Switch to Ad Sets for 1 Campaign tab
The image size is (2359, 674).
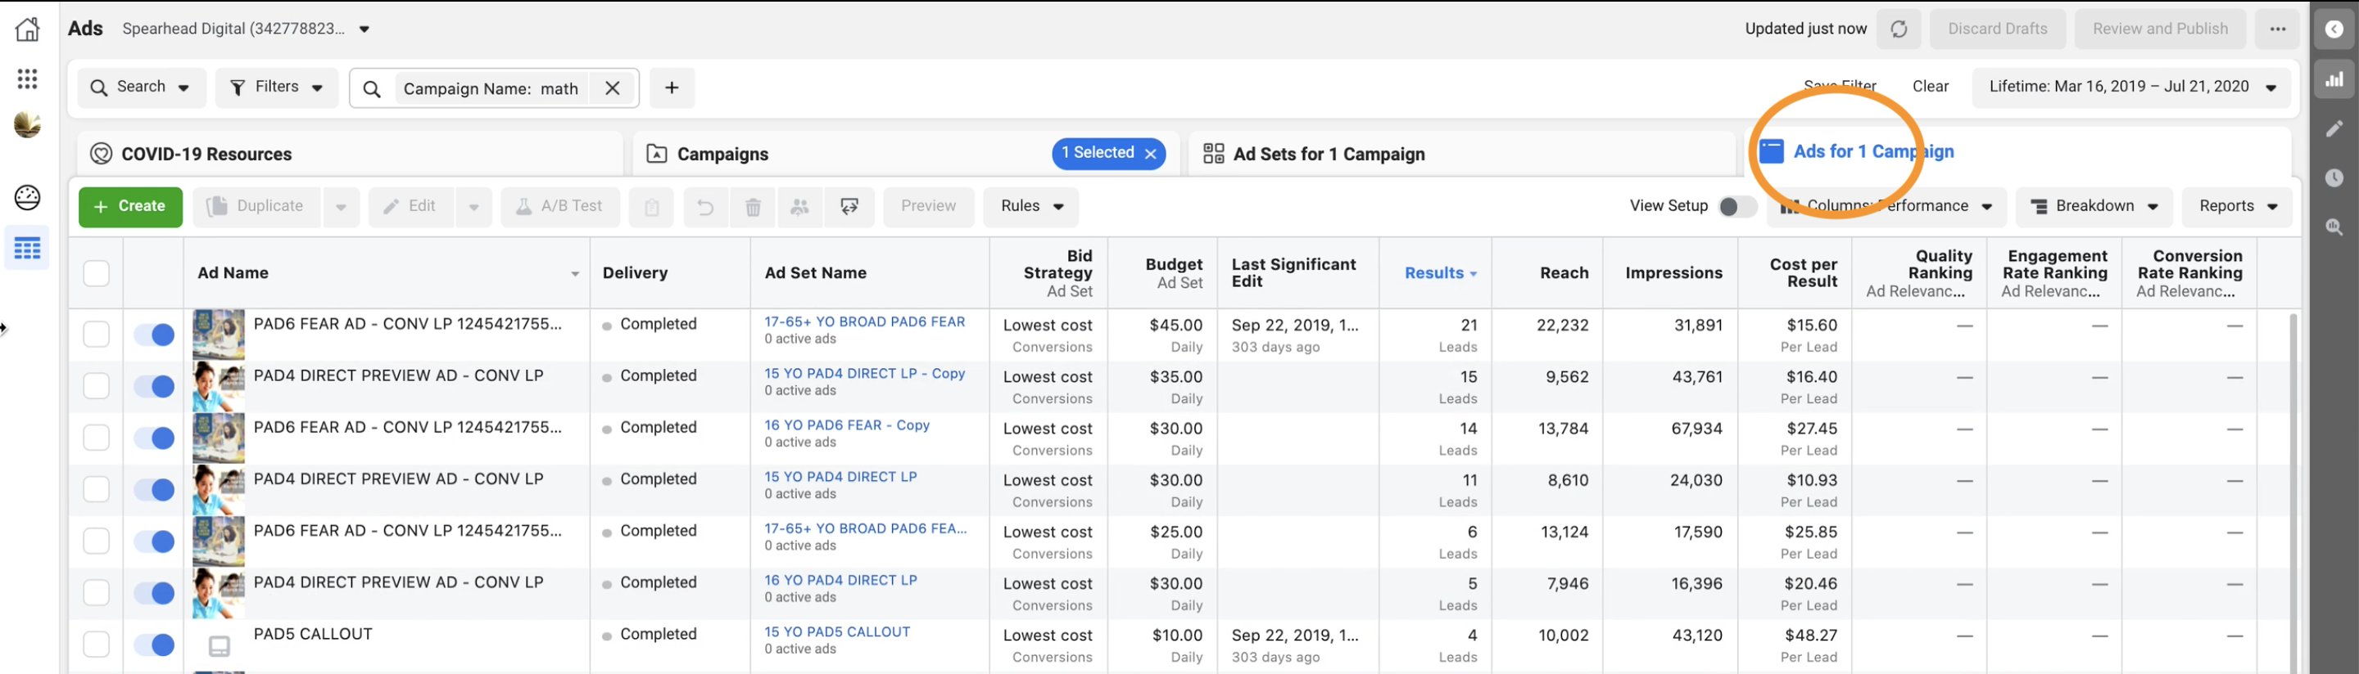click(x=1461, y=154)
